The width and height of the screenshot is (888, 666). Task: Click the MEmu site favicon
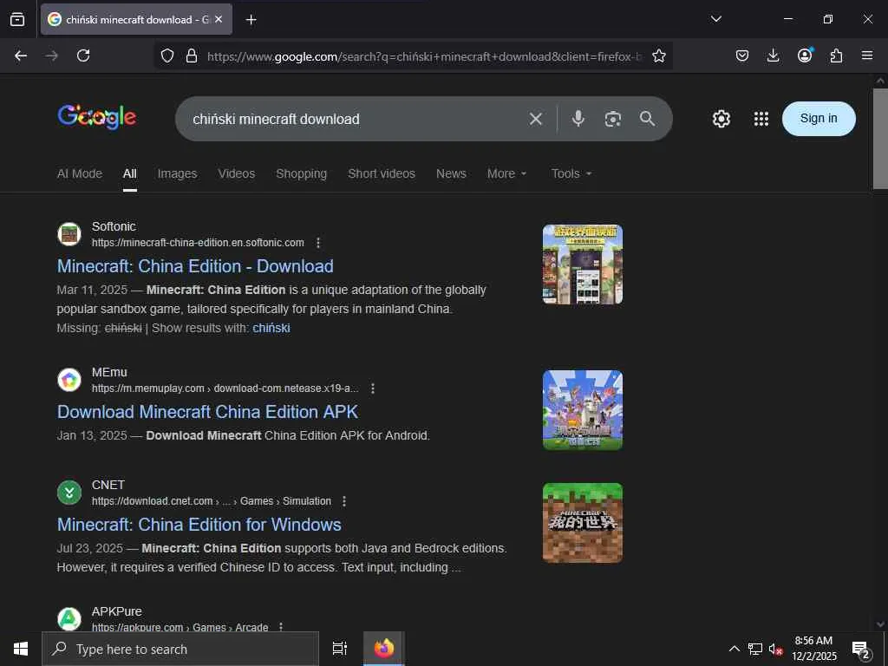coord(69,380)
